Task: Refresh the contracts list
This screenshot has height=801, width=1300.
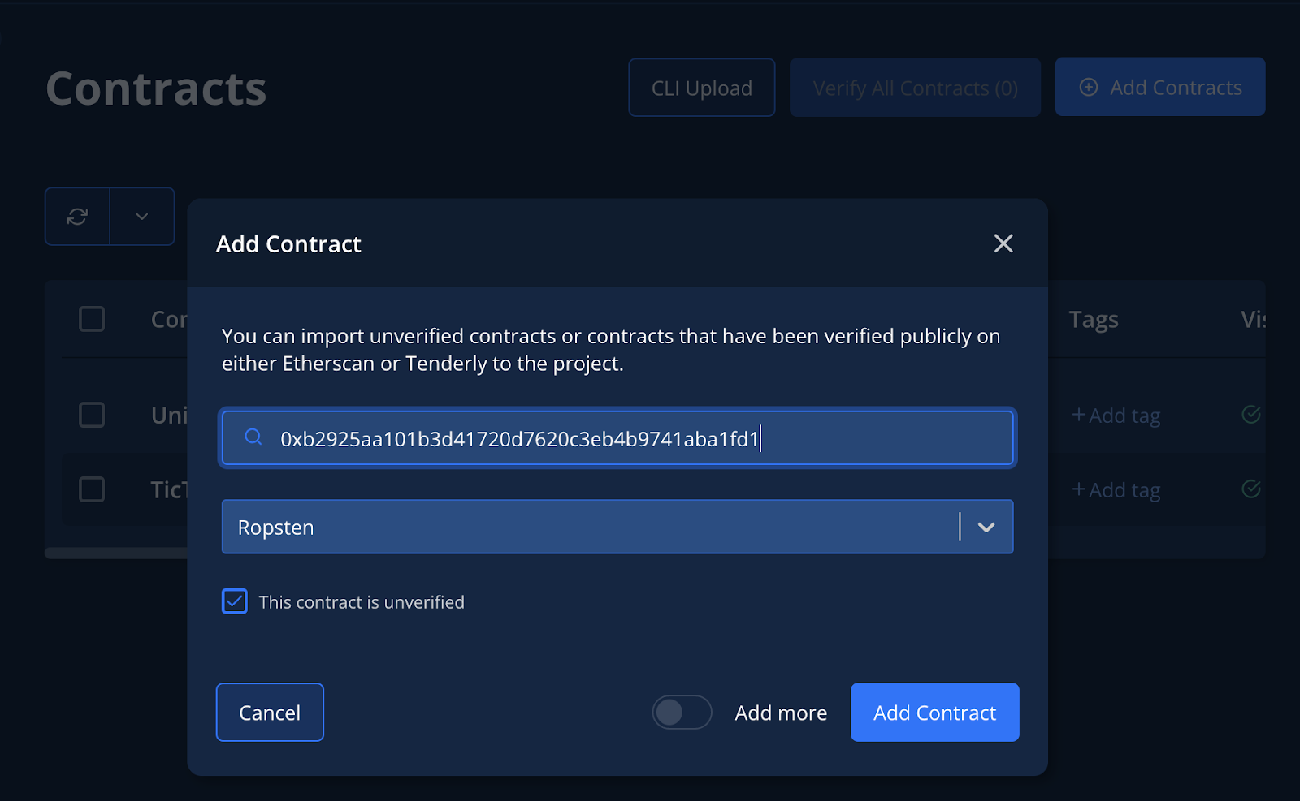Action: pos(77,216)
